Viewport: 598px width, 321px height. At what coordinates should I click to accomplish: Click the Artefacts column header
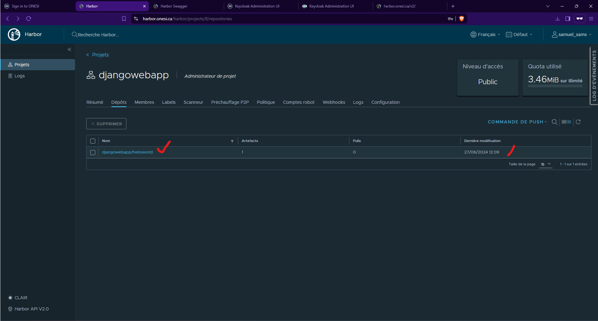[x=250, y=141]
